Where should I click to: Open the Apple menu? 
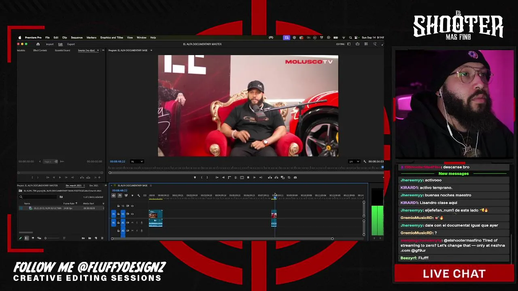click(x=20, y=38)
